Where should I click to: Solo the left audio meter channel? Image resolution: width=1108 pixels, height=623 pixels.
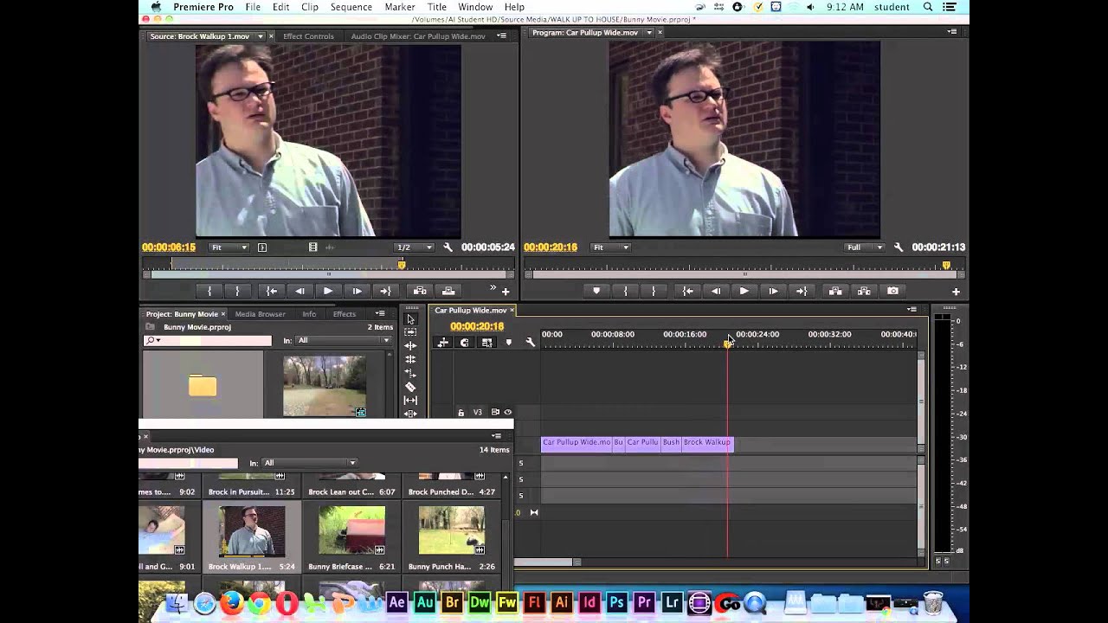(937, 562)
